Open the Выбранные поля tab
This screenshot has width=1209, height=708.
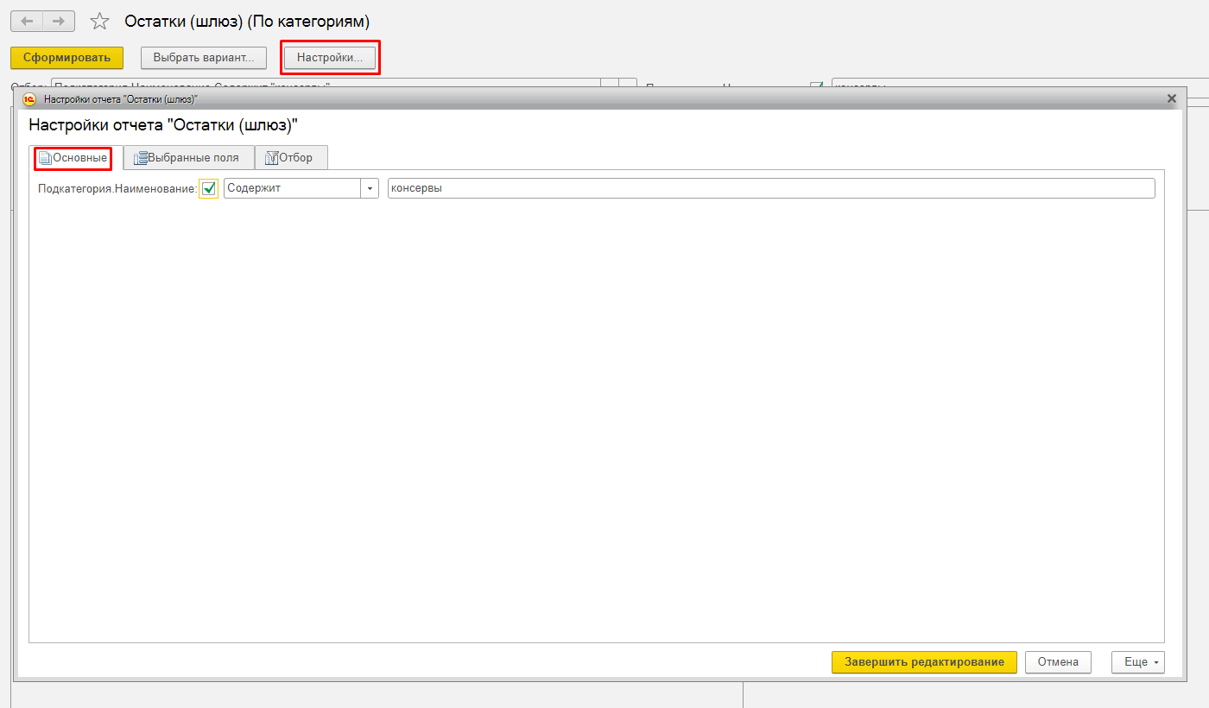189,158
